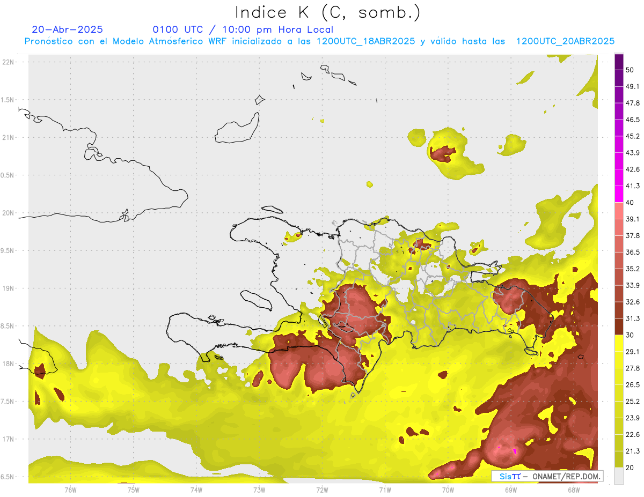Viewport: 644px width, 497px height.
Task: Click the magenta colorbar segment between 40 and 41.3
Action: click(619, 194)
